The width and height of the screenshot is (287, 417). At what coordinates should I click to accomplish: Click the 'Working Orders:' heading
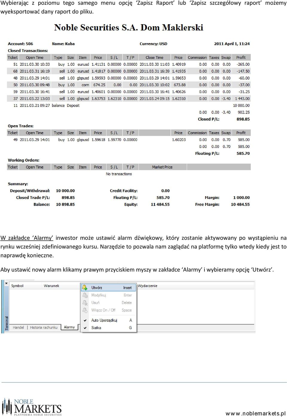click(24, 160)
